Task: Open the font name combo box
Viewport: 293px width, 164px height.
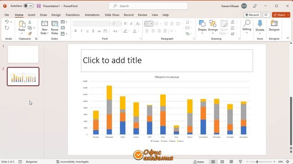Action: click(x=92, y=24)
